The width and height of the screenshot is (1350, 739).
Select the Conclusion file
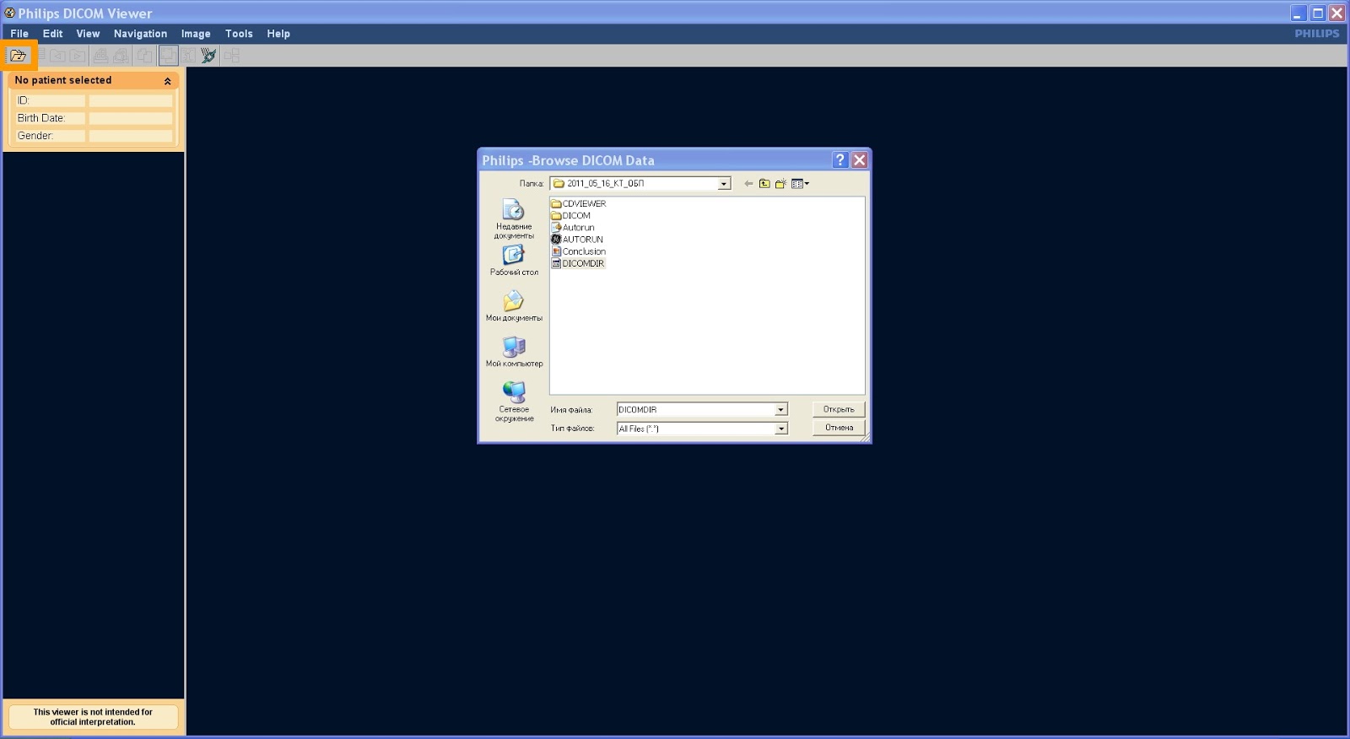(579, 251)
